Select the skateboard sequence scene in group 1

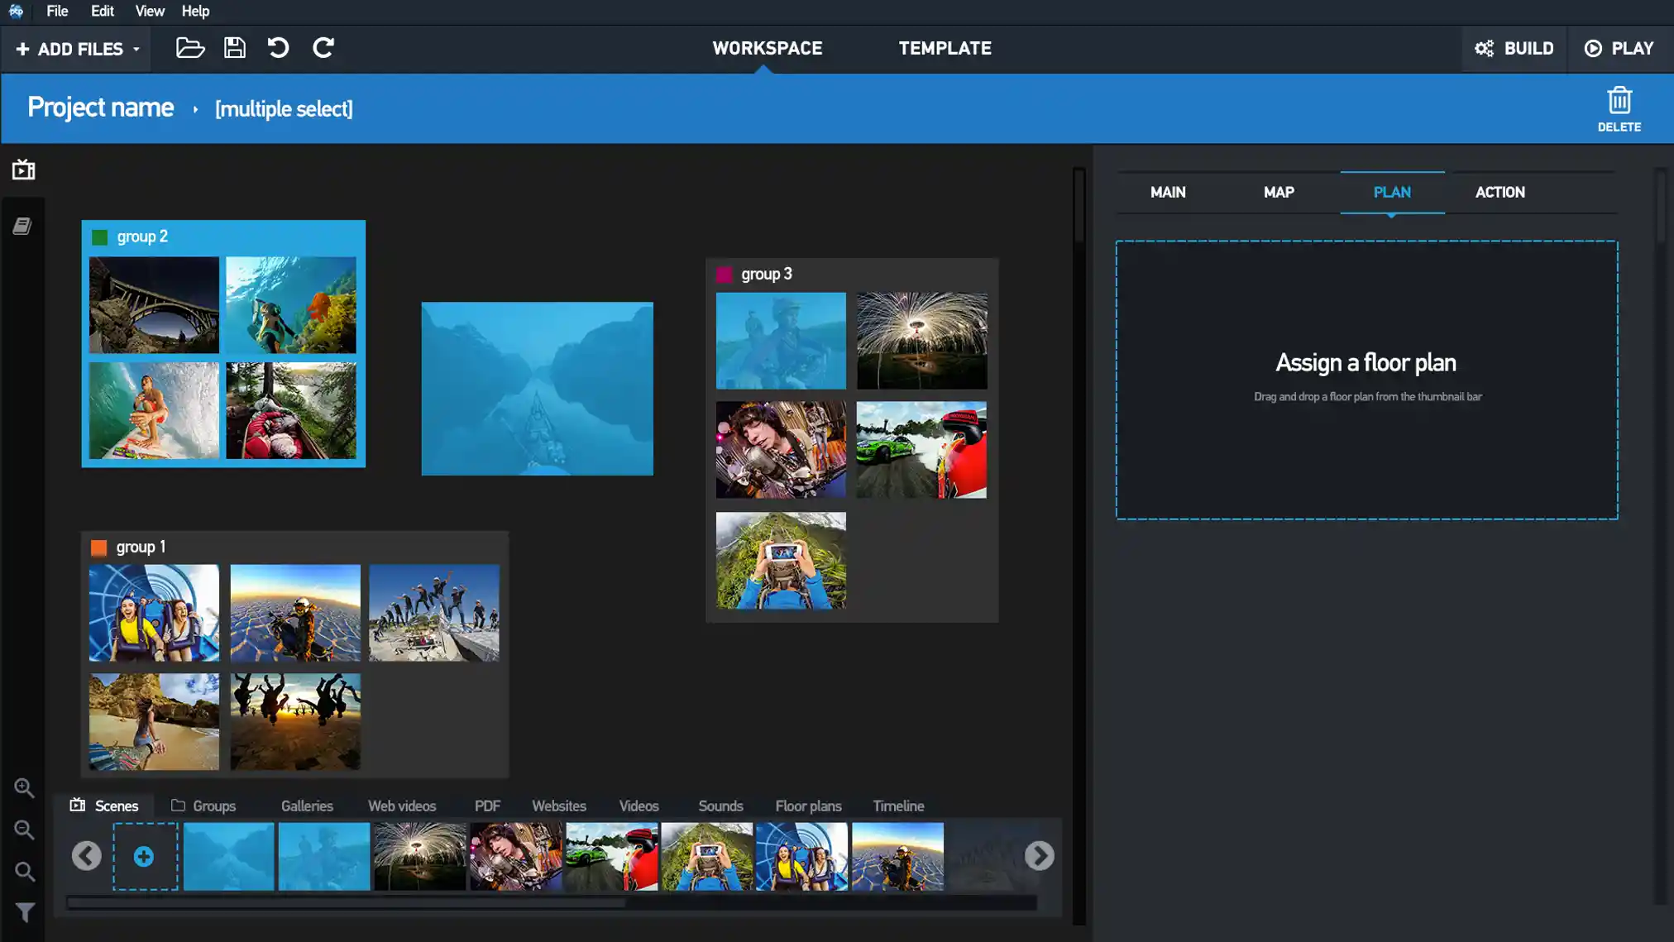[434, 613]
